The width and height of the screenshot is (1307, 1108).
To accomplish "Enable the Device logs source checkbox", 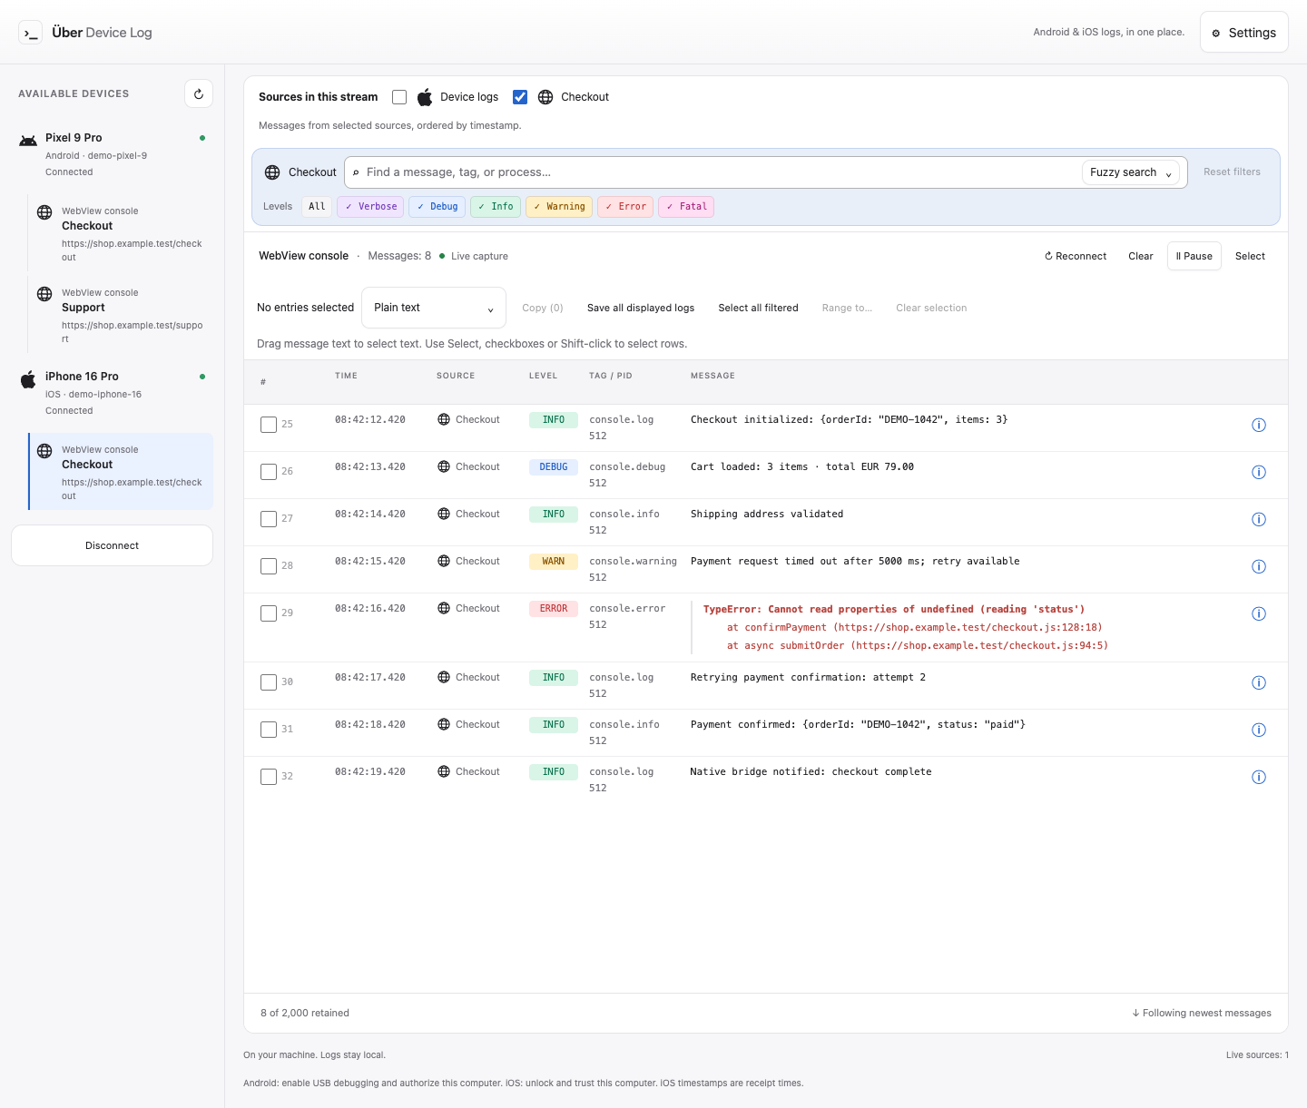I will tap(399, 97).
